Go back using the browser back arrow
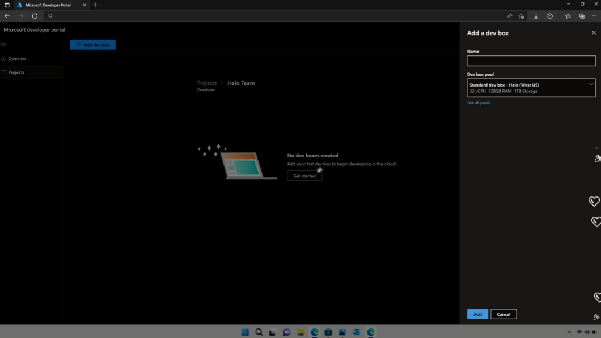 coord(7,16)
